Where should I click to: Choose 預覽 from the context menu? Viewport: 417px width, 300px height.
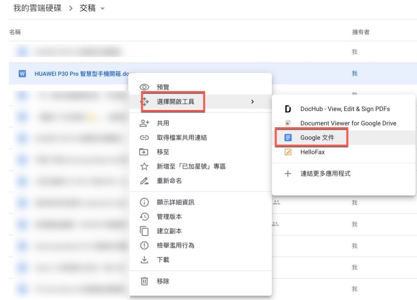201,87
